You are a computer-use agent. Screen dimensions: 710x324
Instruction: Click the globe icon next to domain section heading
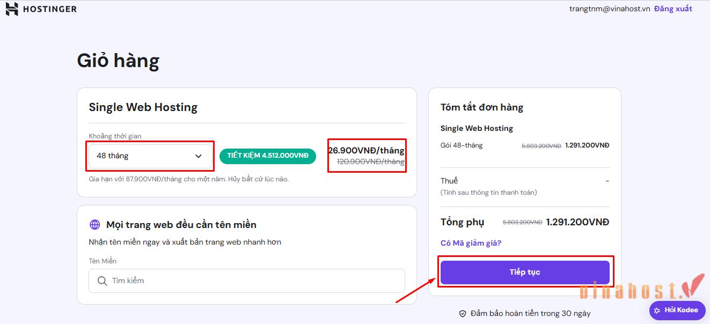(94, 224)
